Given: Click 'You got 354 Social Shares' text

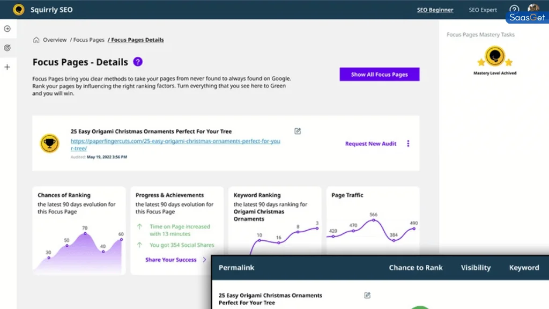Looking at the screenshot, I should tap(182, 245).
